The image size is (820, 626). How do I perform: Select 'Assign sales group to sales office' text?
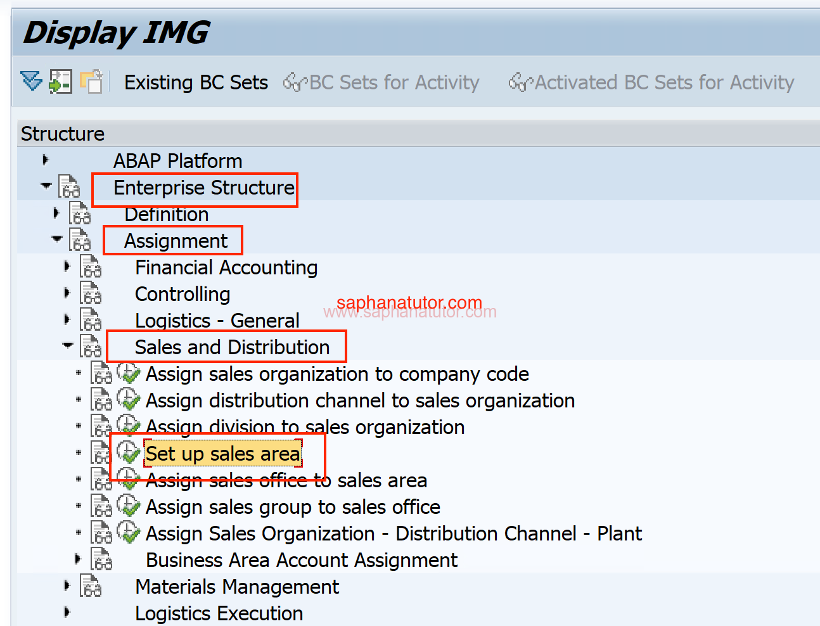(293, 507)
